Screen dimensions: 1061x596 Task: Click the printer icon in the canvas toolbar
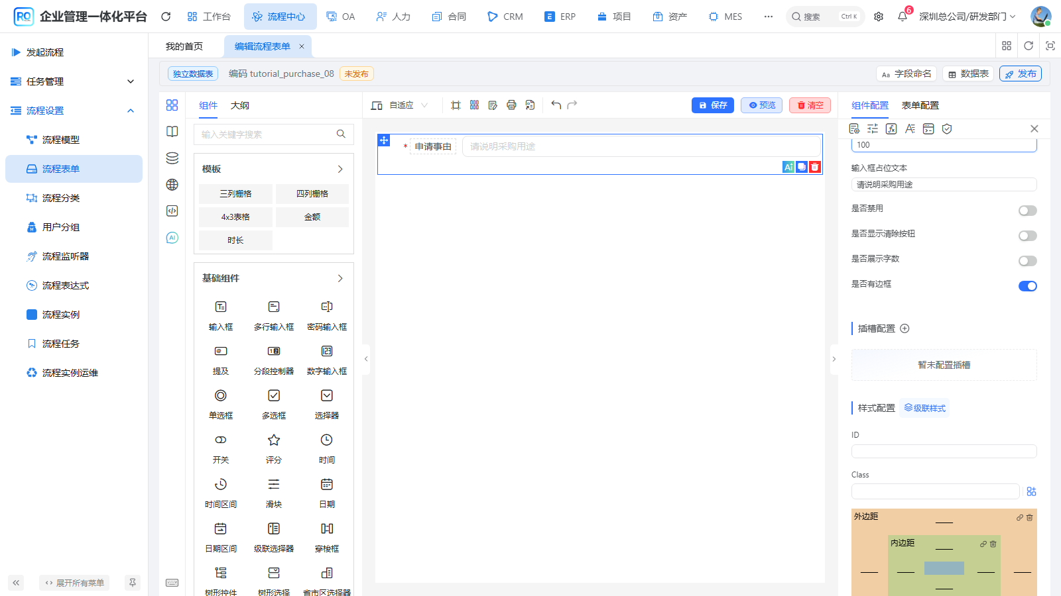511,105
